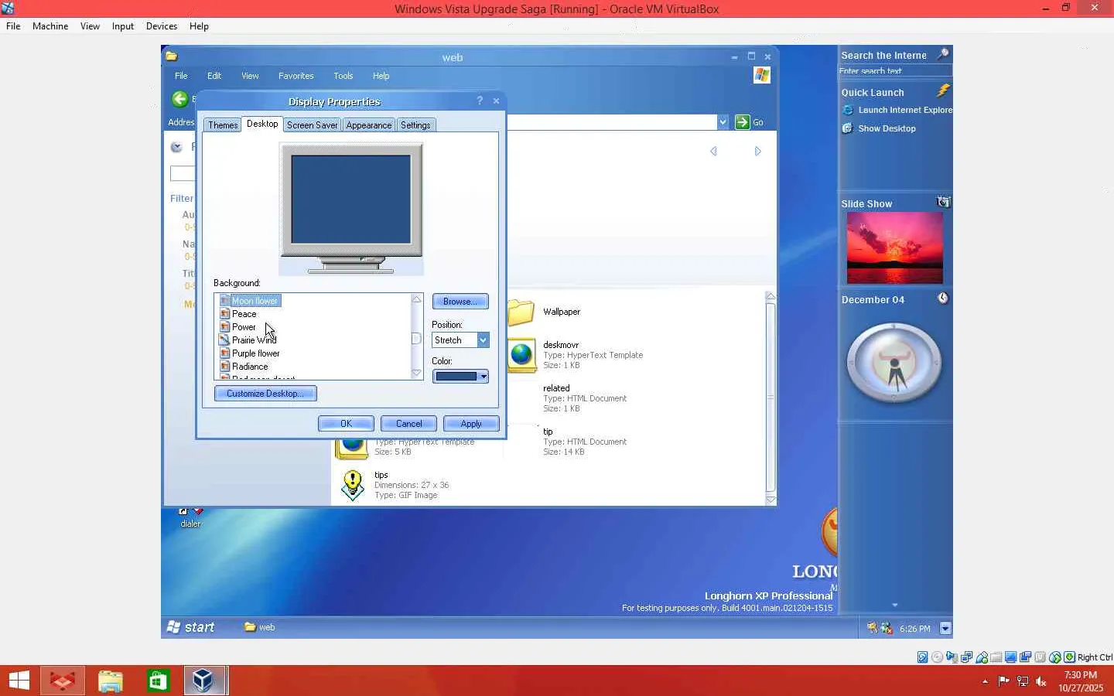Viewport: 1114px width, 696px height.
Task: Click the host network tray icon
Action: coord(1023,681)
